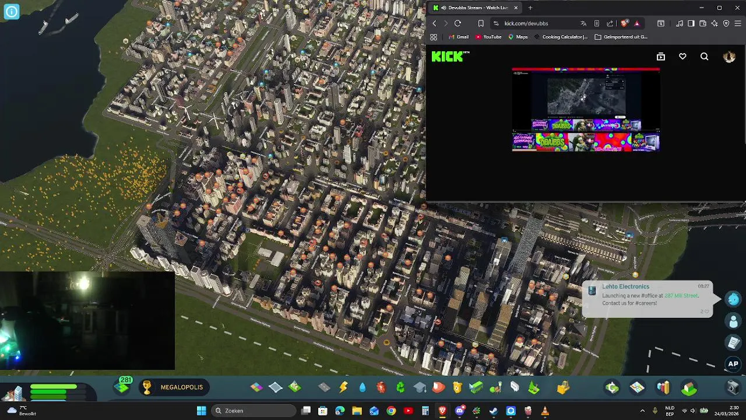Open Kick search magnifier
The image size is (746, 420).
click(704, 57)
